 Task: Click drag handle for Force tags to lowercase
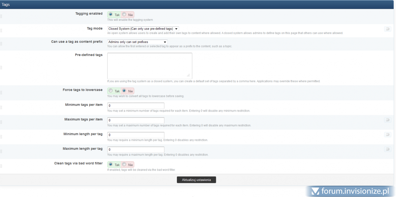click(x=1, y=93)
